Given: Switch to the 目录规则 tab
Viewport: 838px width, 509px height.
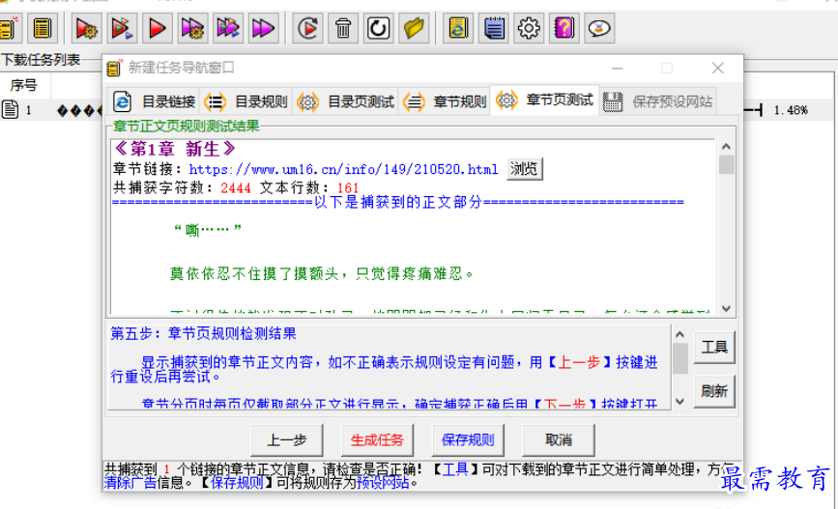Looking at the screenshot, I should tap(246, 101).
